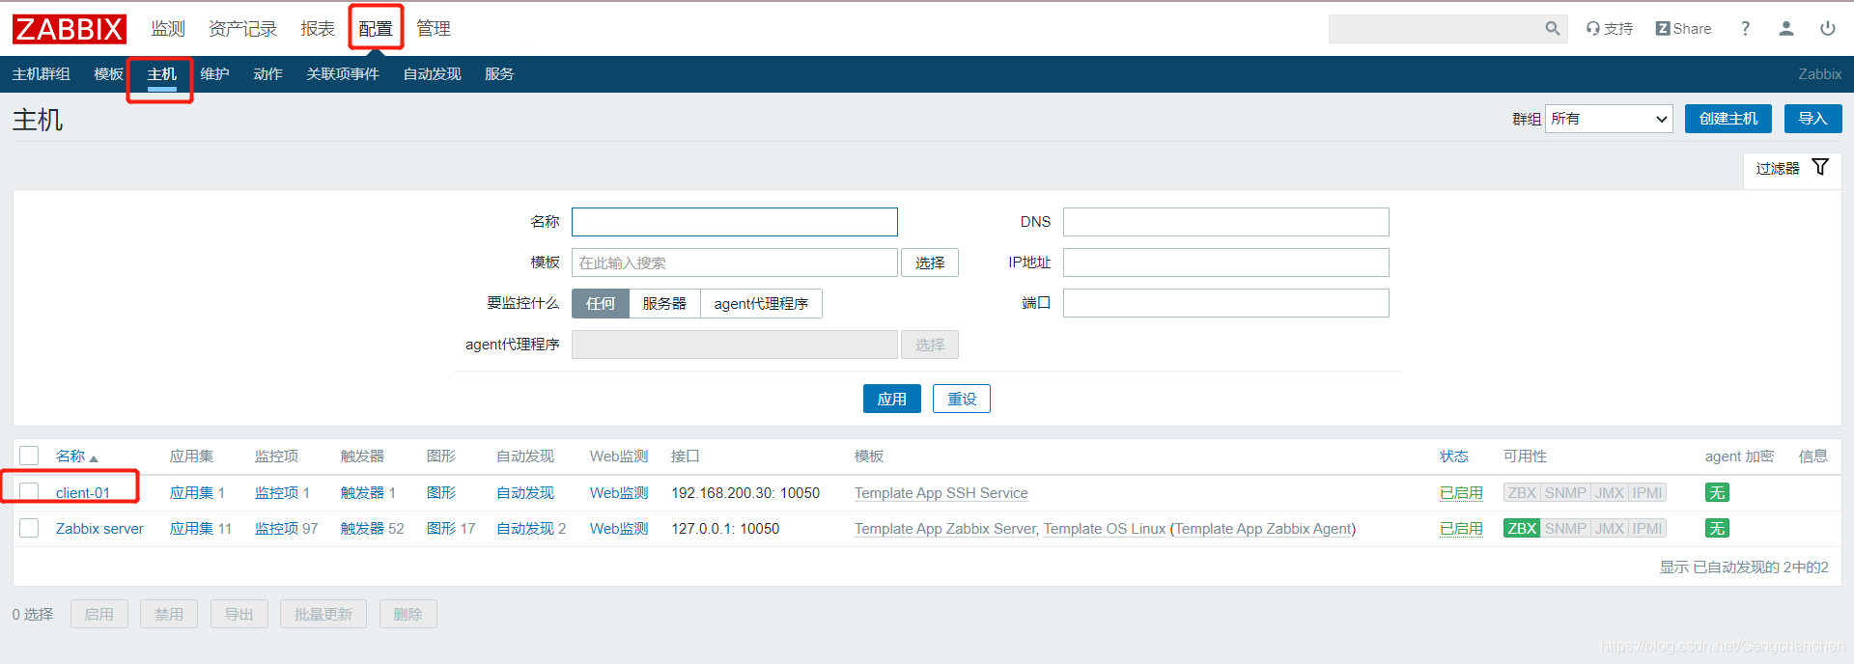The height and width of the screenshot is (664, 1854).
Task: Open Template App SSH Service link
Action: 941,493
